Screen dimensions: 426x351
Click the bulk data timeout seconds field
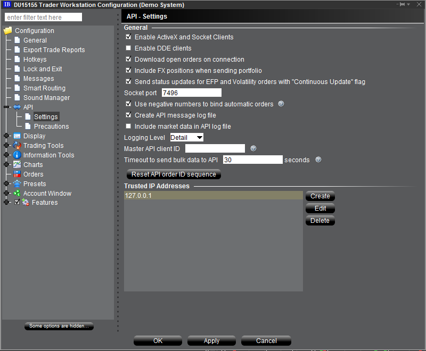pyautogui.click(x=252, y=160)
